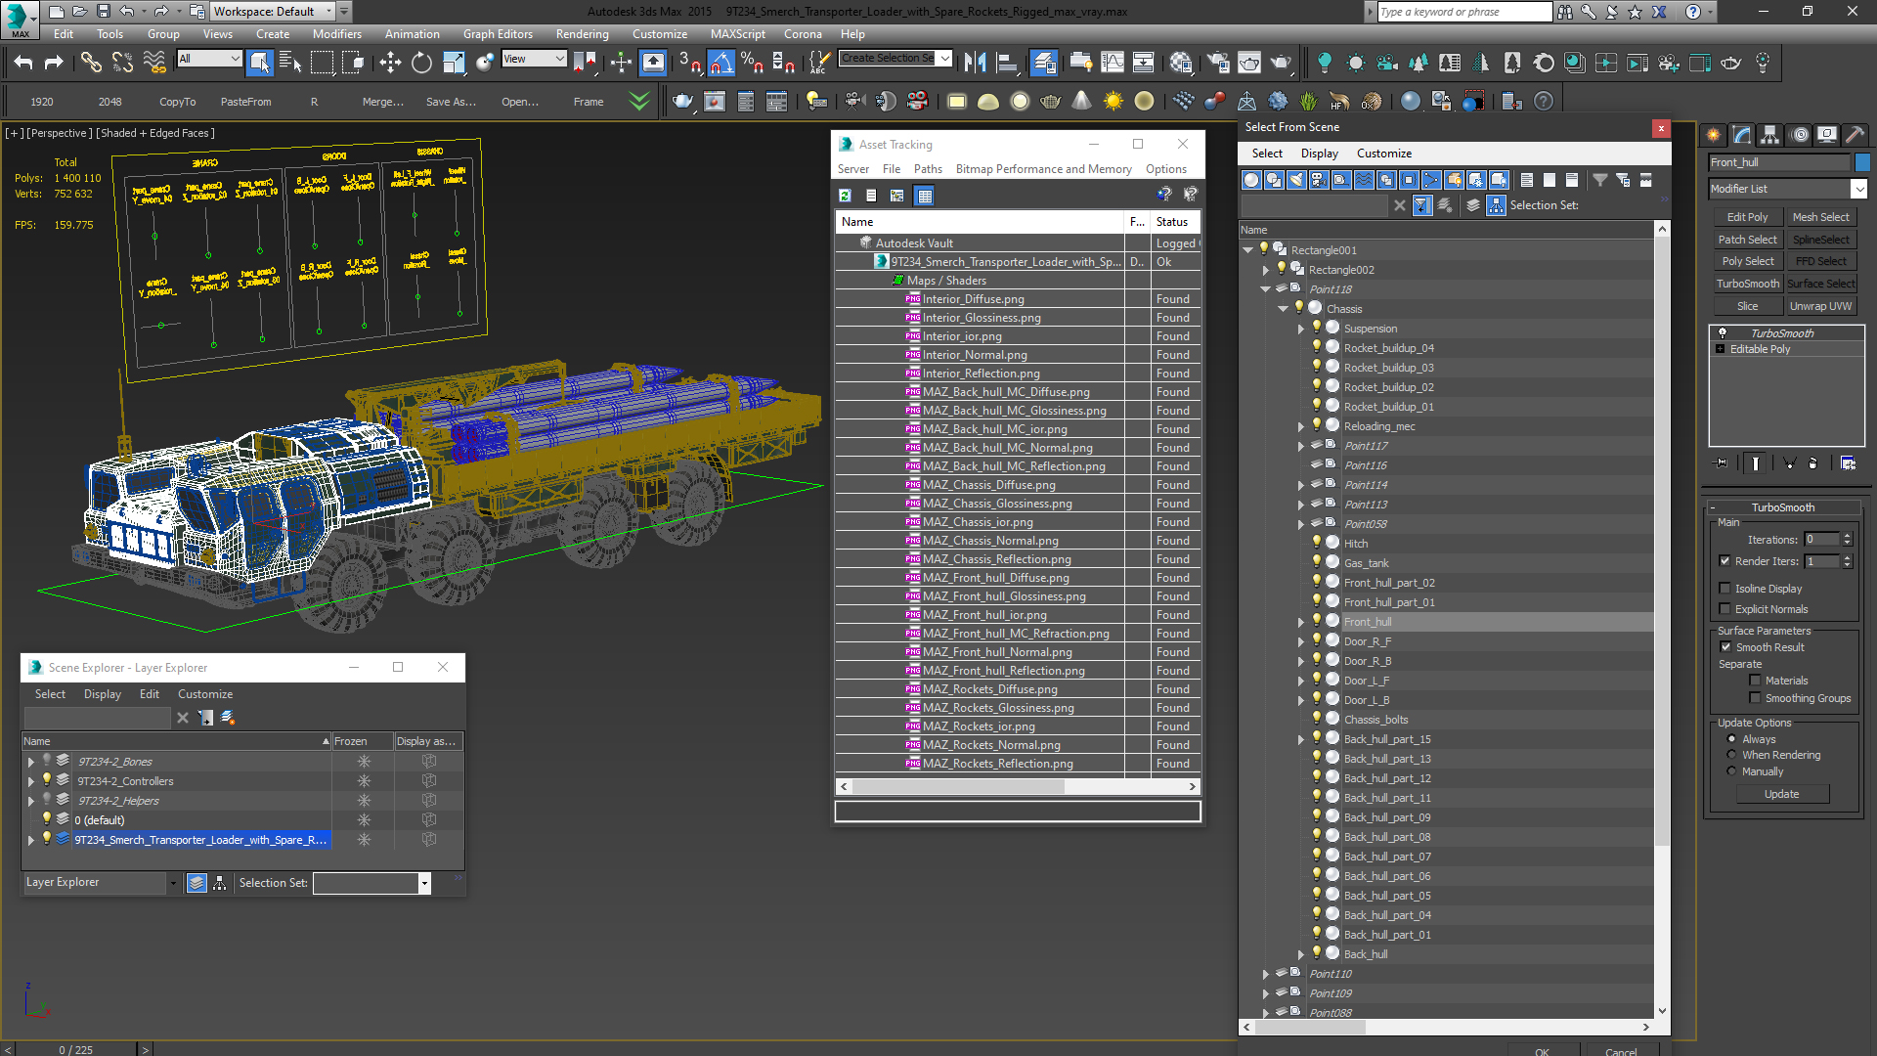Open Layer Explorer Selection Set dropdown

(x=424, y=883)
